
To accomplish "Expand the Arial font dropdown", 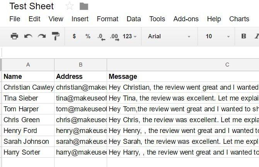I will click(169, 36).
